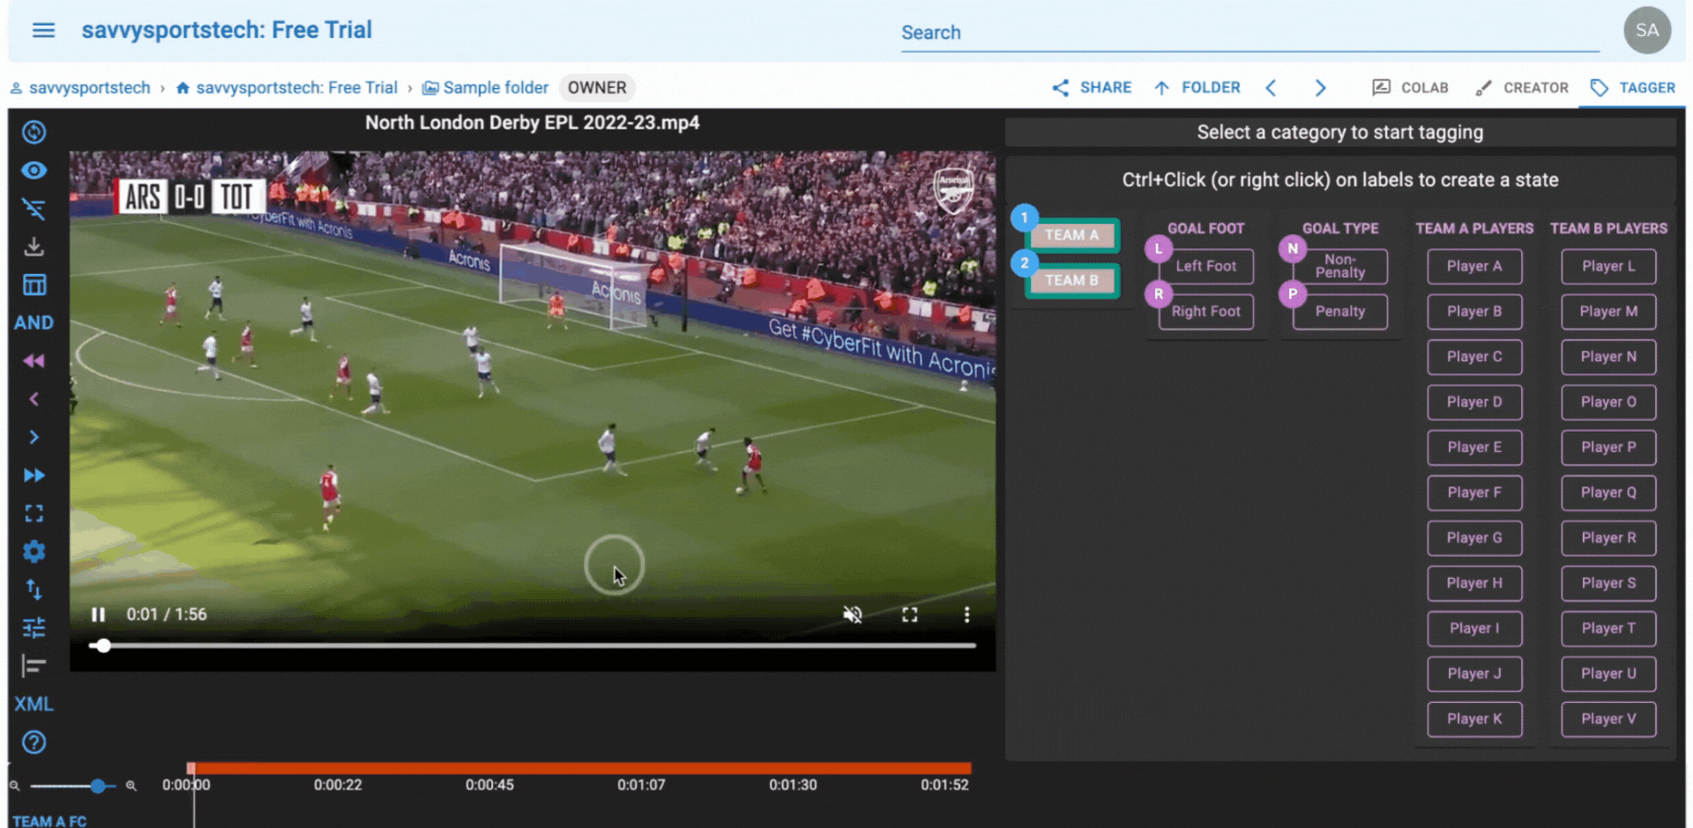Go to next item with right arrow
Viewport: 1693px width, 828px height.
[1320, 88]
